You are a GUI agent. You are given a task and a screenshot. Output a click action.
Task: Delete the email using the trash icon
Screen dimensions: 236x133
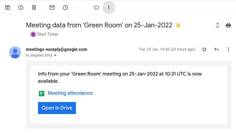[34, 8]
